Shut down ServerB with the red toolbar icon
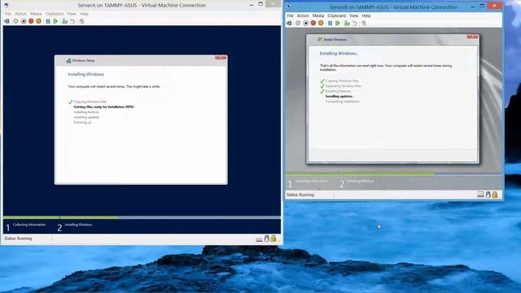Viewport: 521px width, 293px height. click(x=313, y=24)
